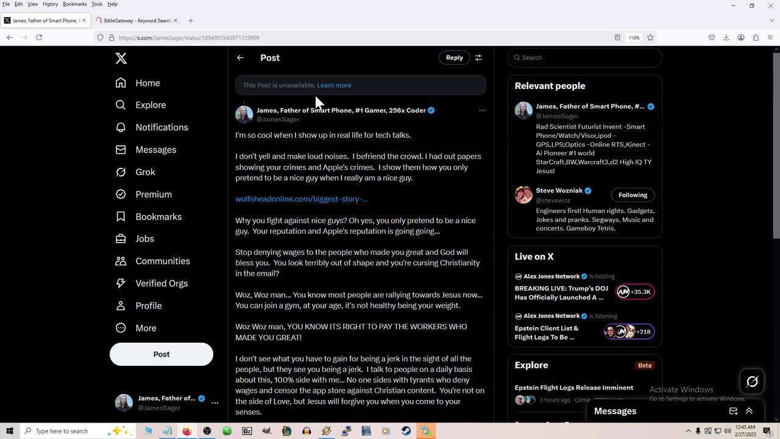Open the Firefox Extensions button
Viewport: 780px width, 439px height.
[756, 37]
